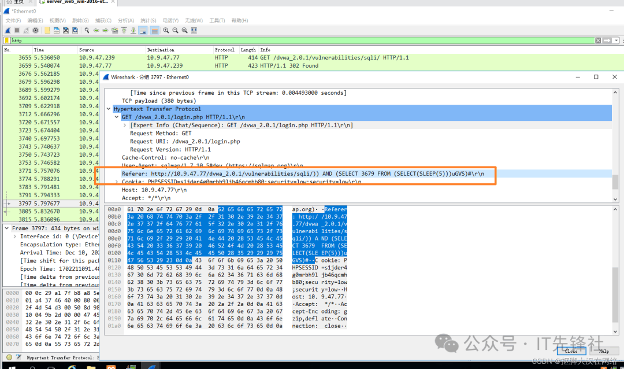Click the Help button in packet dialog
The height and width of the screenshot is (369, 624).
[x=604, y=351]
